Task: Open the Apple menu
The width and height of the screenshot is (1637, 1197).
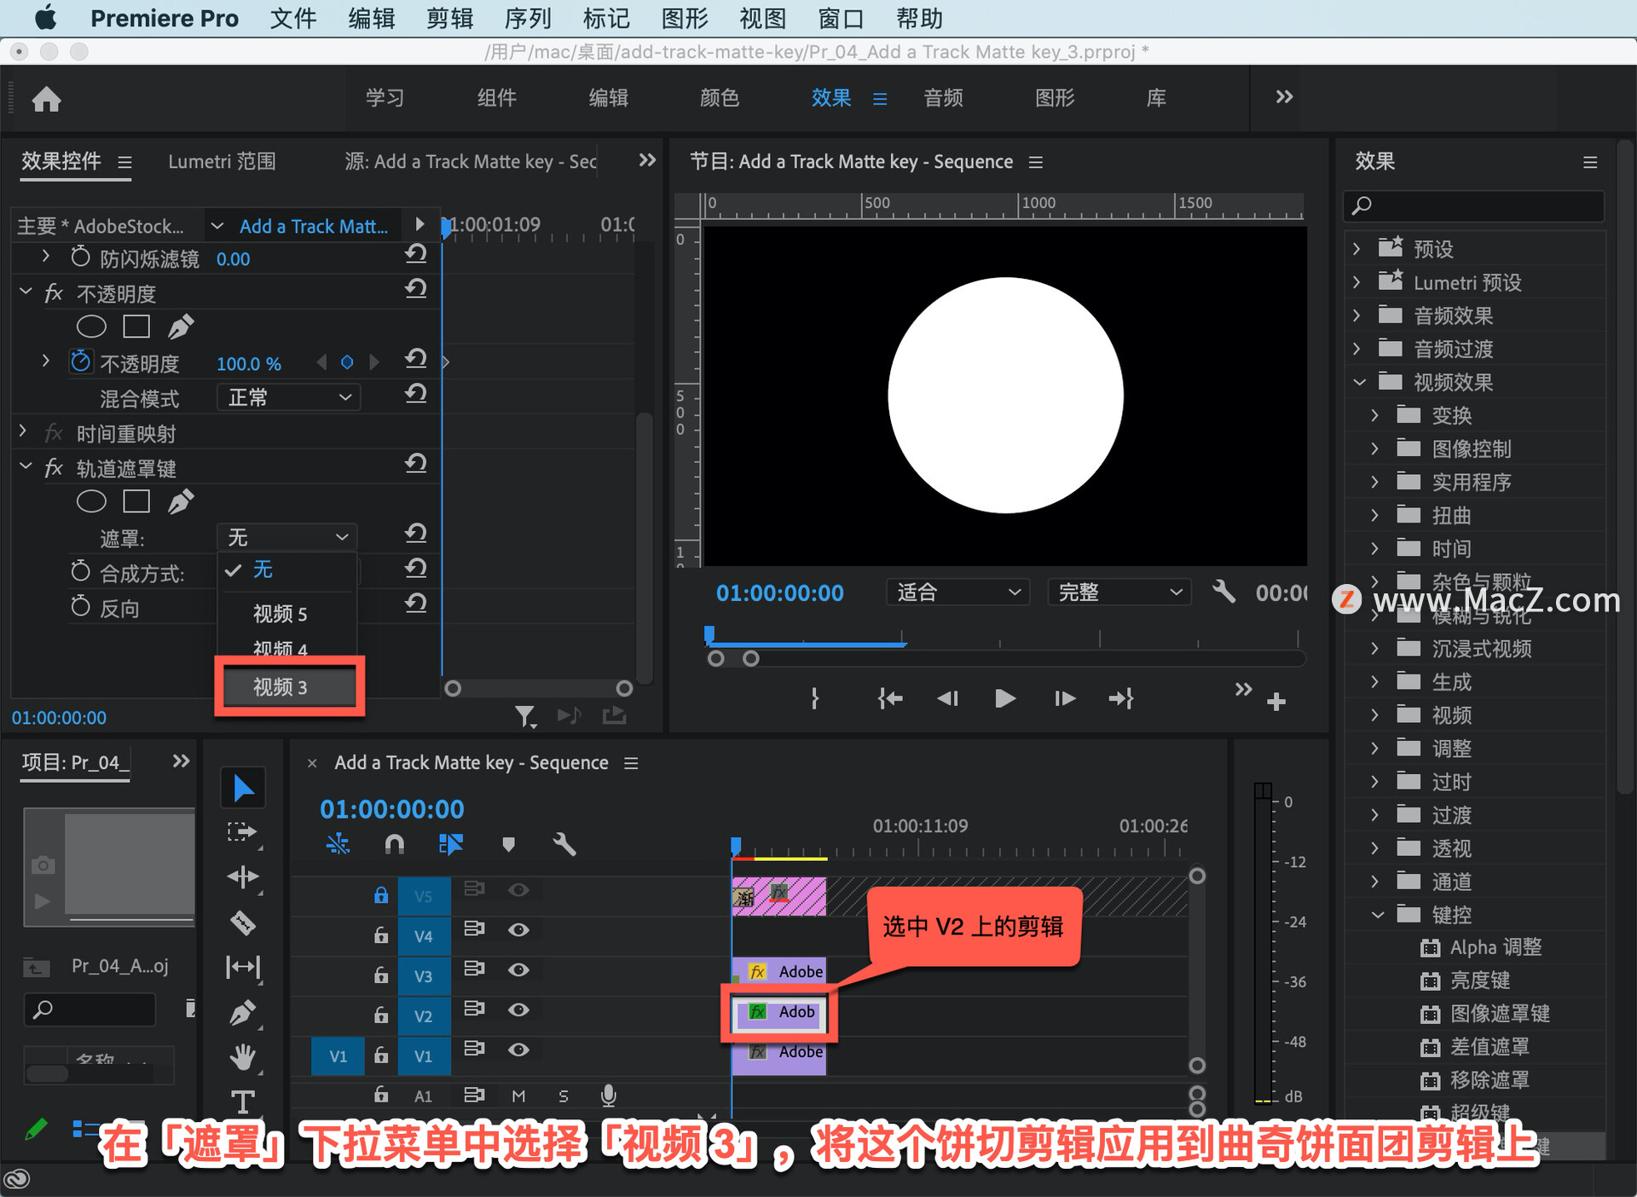Action: [44, 18]
